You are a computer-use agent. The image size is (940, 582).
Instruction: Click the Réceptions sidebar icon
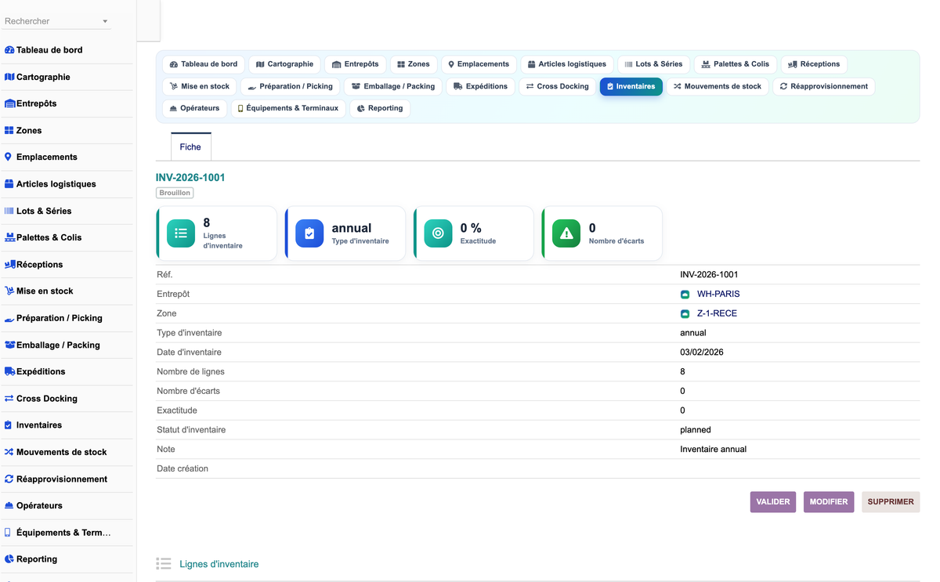pyautogui.click(x=9, y=265)
